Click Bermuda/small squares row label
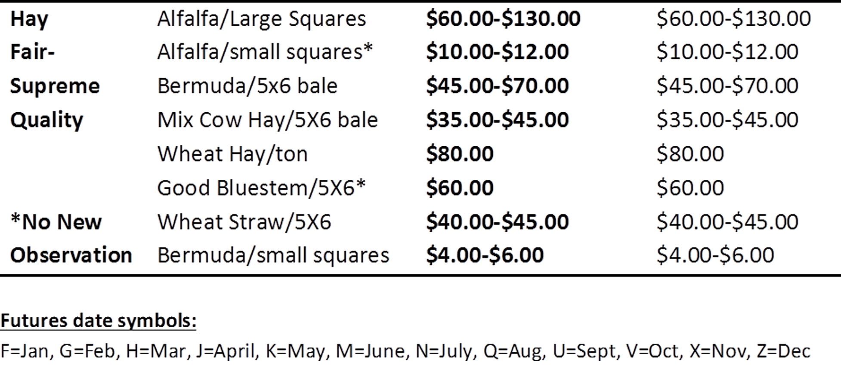The image size is (841, 387). (273, 255)
